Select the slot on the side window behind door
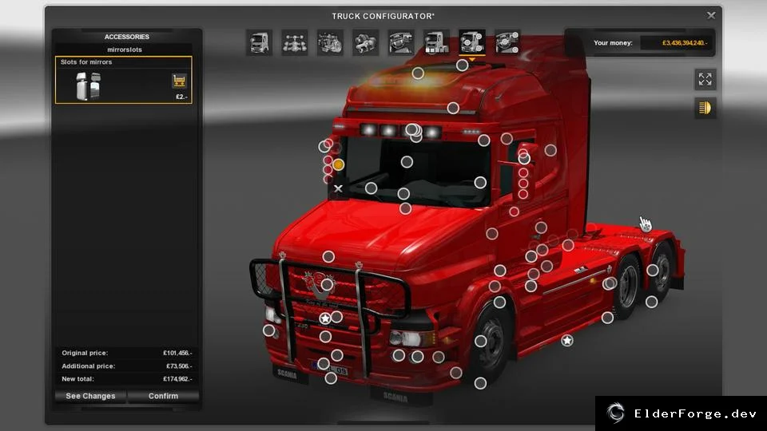Image resolution: width=767 pixels, height=431 pixels. point(550,150)
